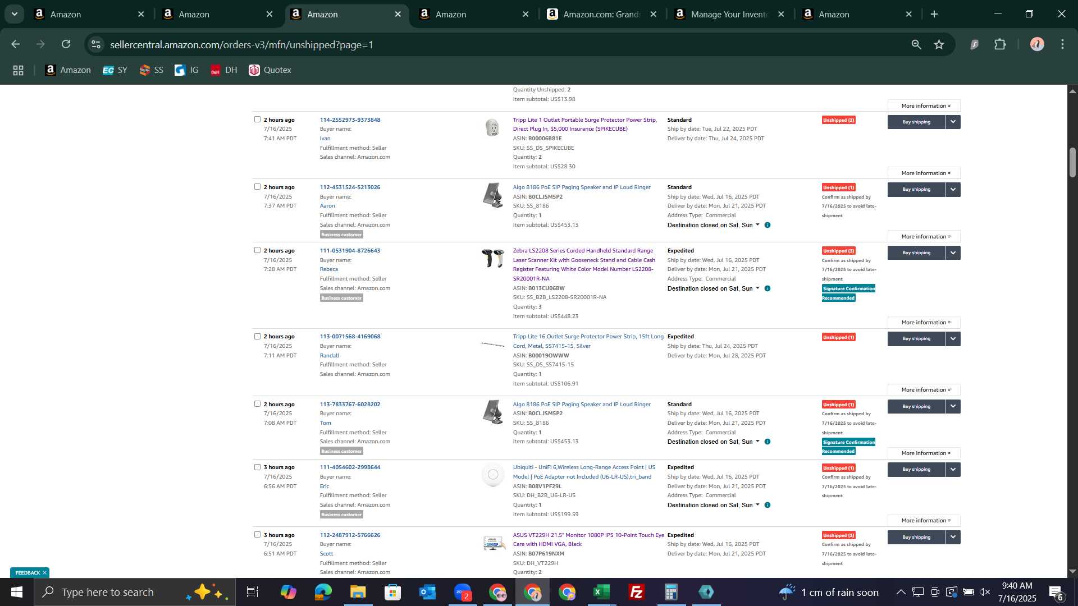1078x606 pixels.
Task: Expand More information for Rebeca's order
Action: tap(924, 322)
